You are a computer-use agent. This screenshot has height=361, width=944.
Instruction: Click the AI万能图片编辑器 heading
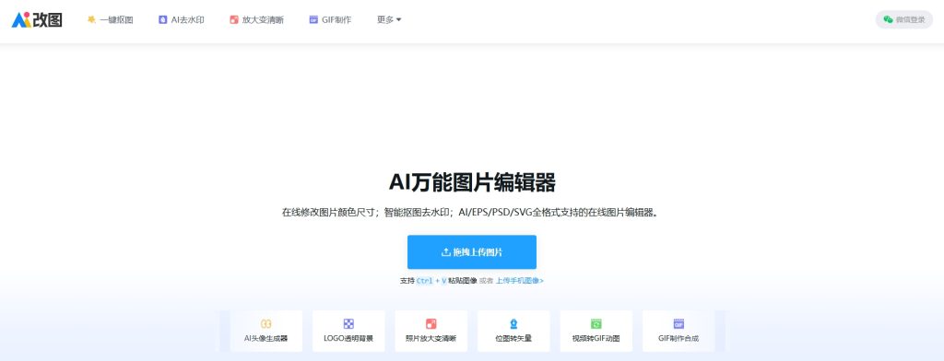coord(472,182)
